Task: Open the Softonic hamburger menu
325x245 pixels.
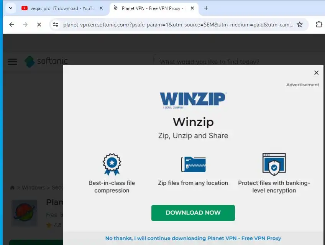Action: coord(12,62)
